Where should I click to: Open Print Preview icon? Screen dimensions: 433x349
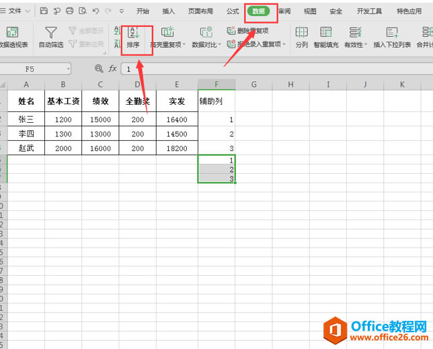(83, 11)
